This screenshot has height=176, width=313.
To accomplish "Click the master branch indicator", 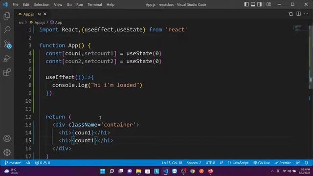I will tap(13, 163).
